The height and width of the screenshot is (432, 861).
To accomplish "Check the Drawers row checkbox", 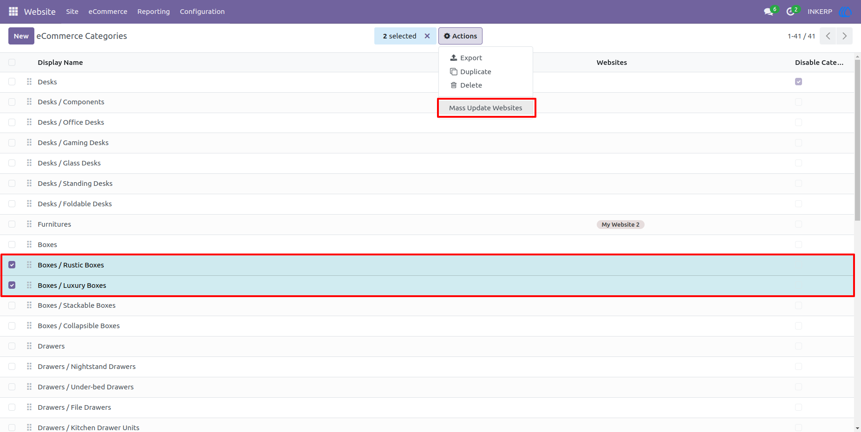I will tap(12, 346).
